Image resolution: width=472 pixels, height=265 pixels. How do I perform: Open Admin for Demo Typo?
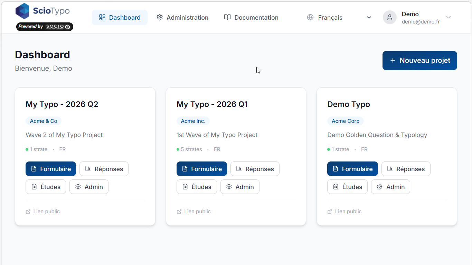(390, 187)
